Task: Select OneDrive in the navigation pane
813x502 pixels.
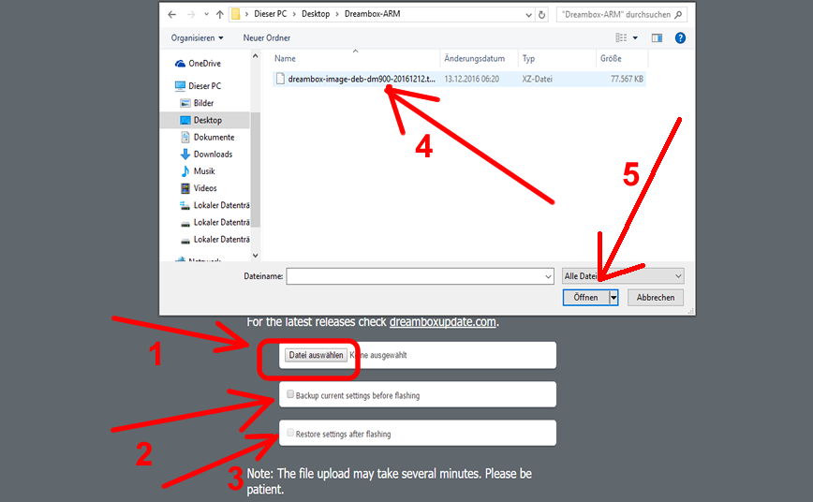Action: pyautogui.click(x=203, y=64)
